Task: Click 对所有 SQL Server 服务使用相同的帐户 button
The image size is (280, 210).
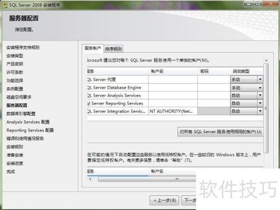Action: (x=221, y=132)
